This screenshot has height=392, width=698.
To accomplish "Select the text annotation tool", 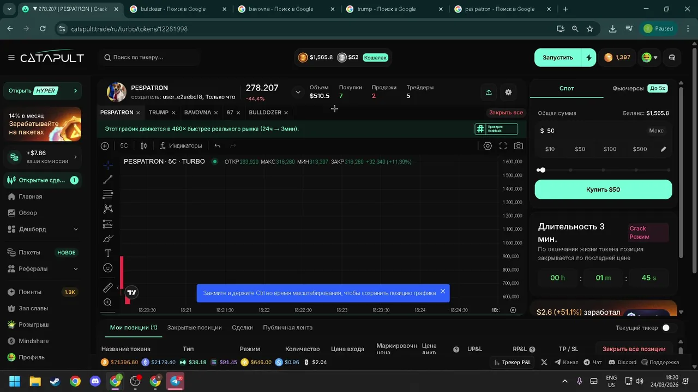I will pos(108,253).
